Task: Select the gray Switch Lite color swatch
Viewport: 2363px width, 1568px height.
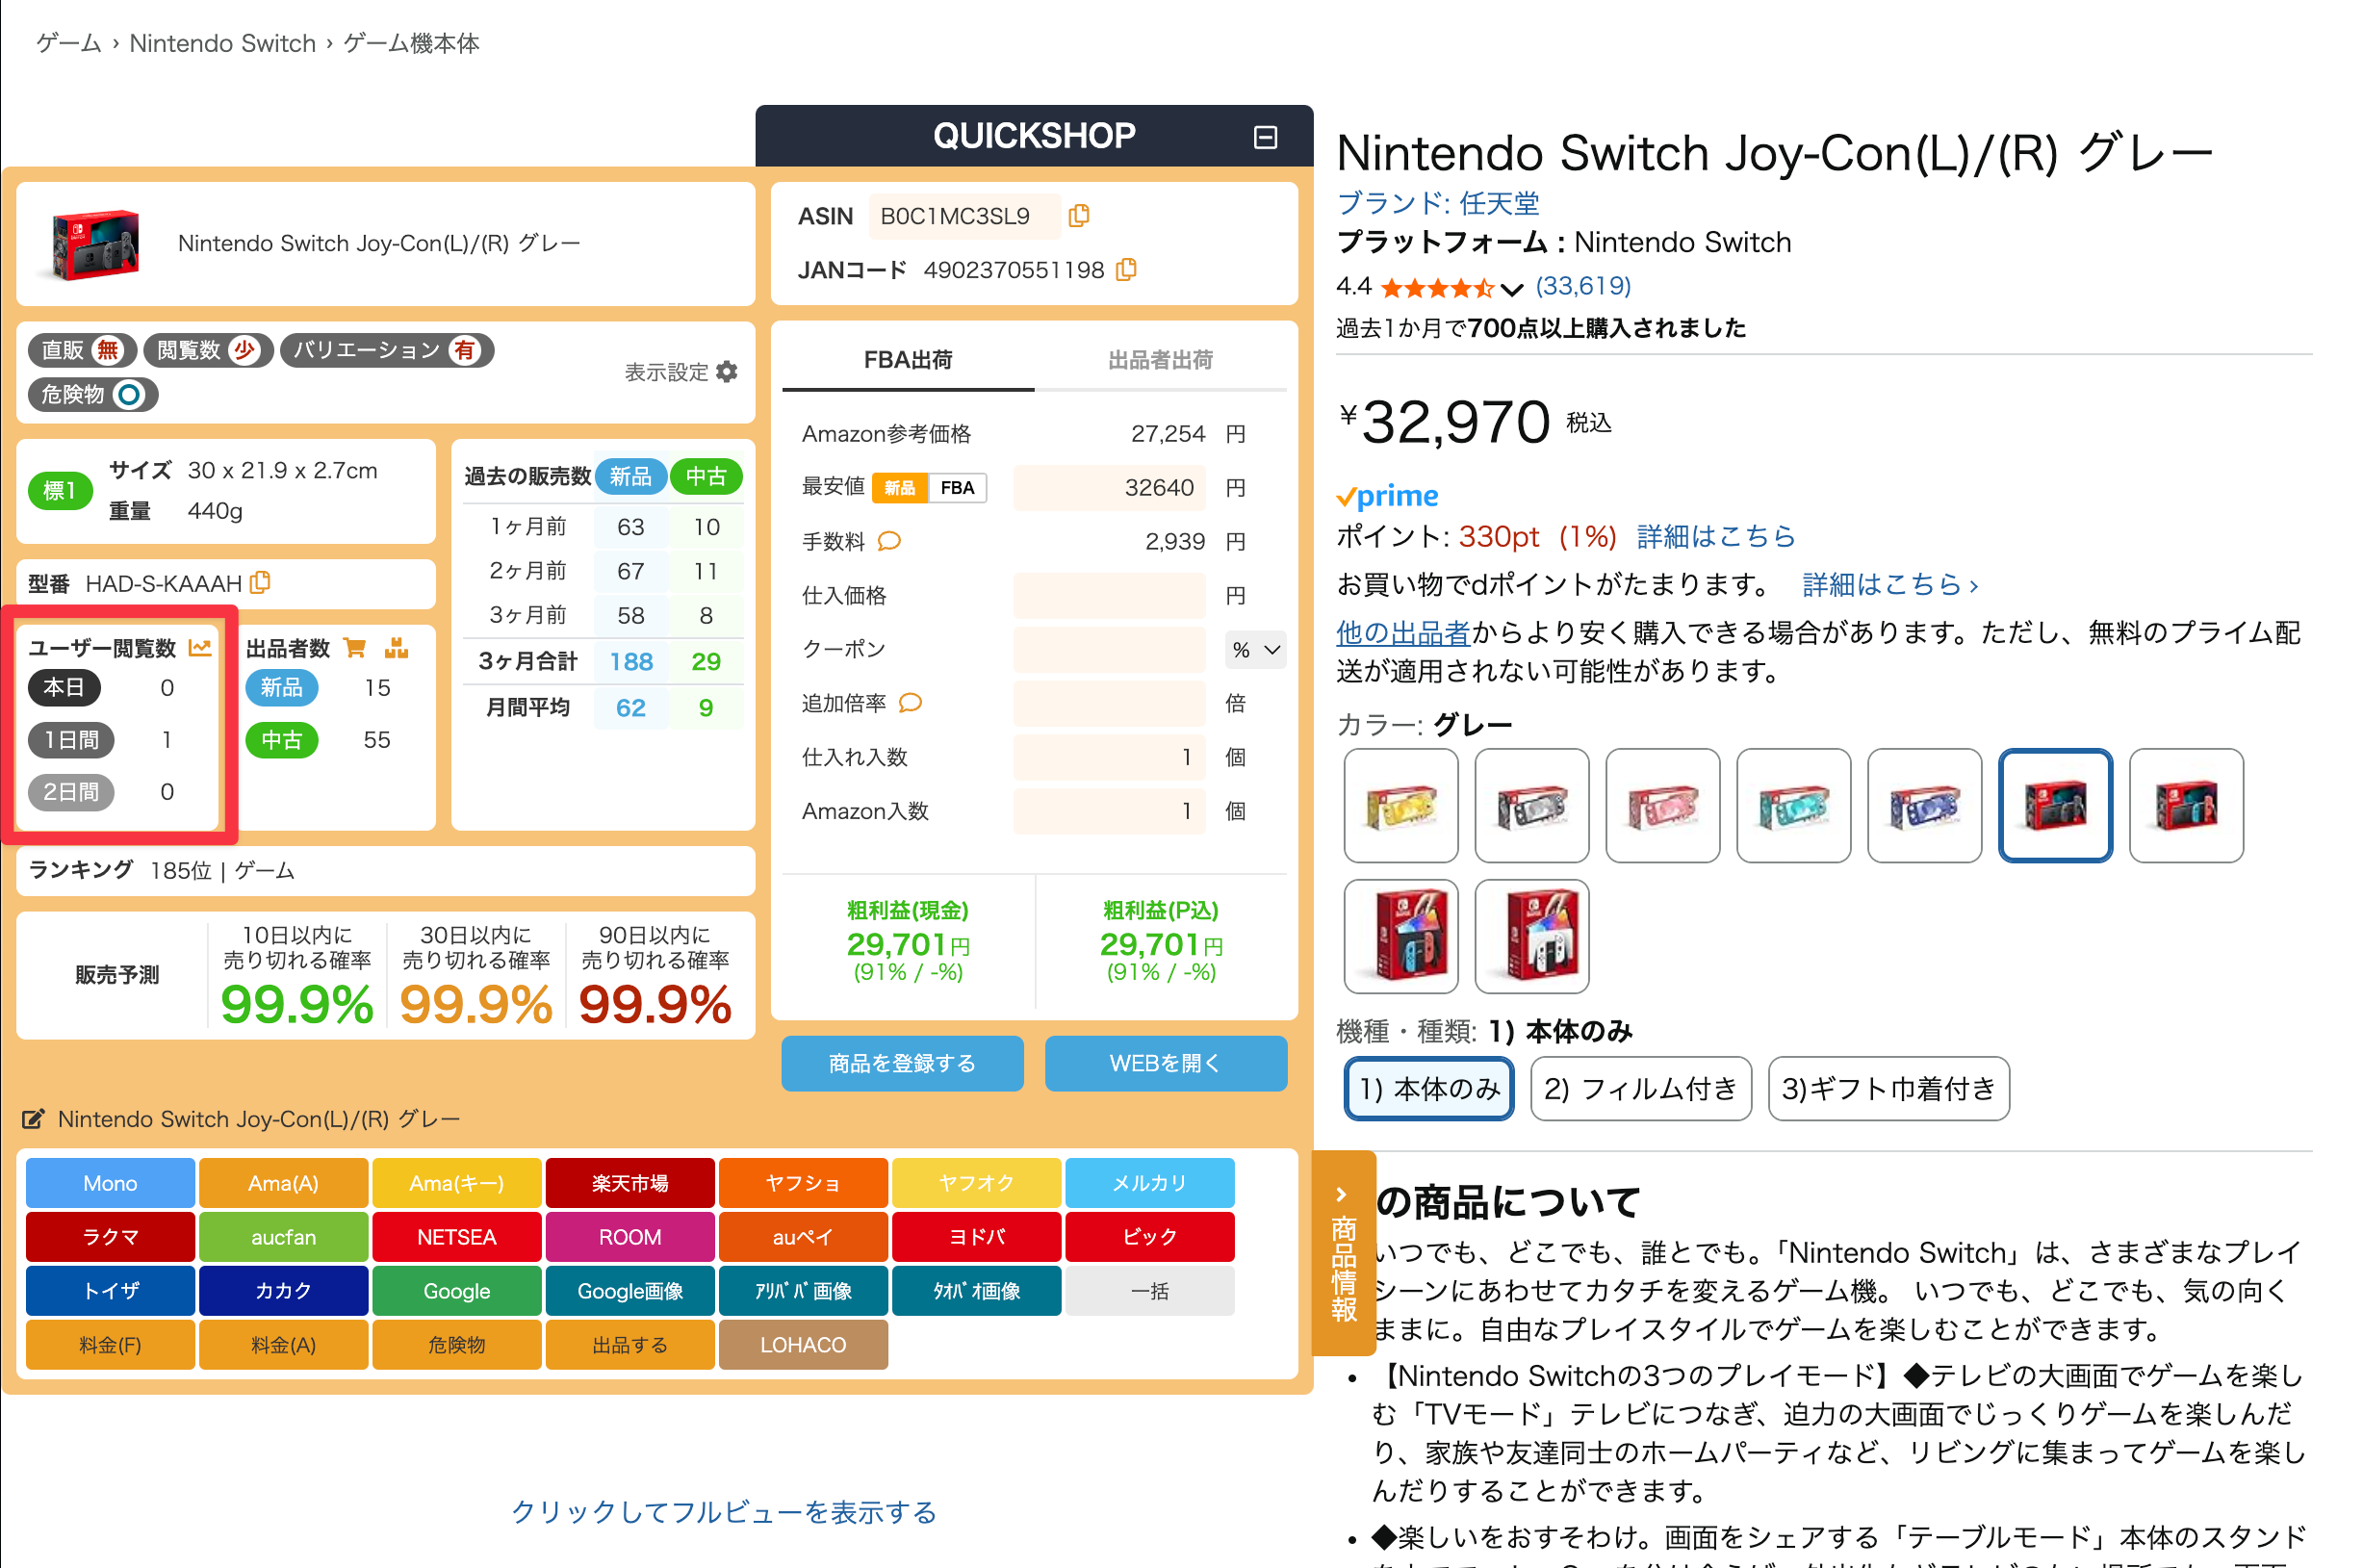Action: tap(1531, 806)
